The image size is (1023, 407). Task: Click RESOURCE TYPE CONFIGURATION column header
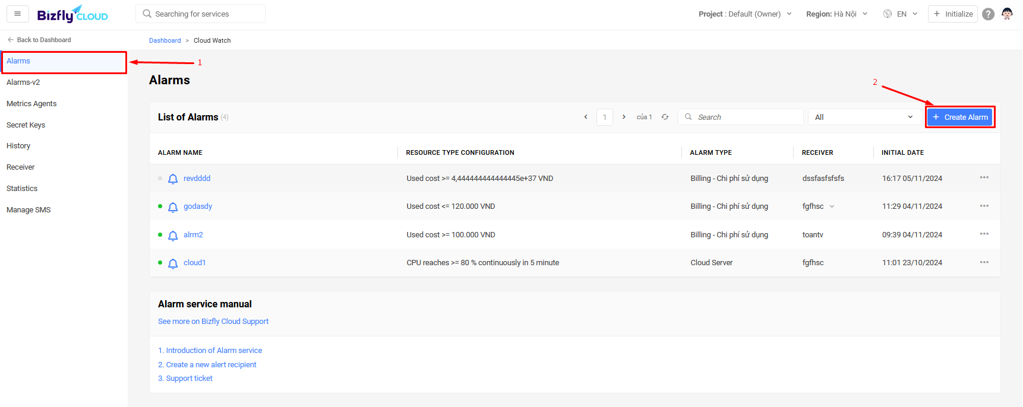coord(460,152)
